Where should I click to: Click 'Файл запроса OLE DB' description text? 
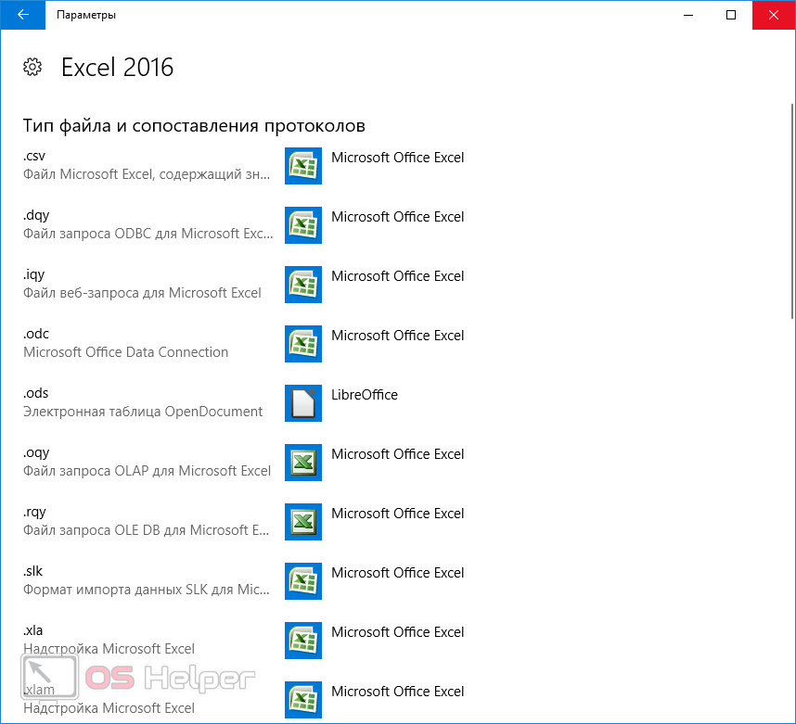tap(147, 530)
